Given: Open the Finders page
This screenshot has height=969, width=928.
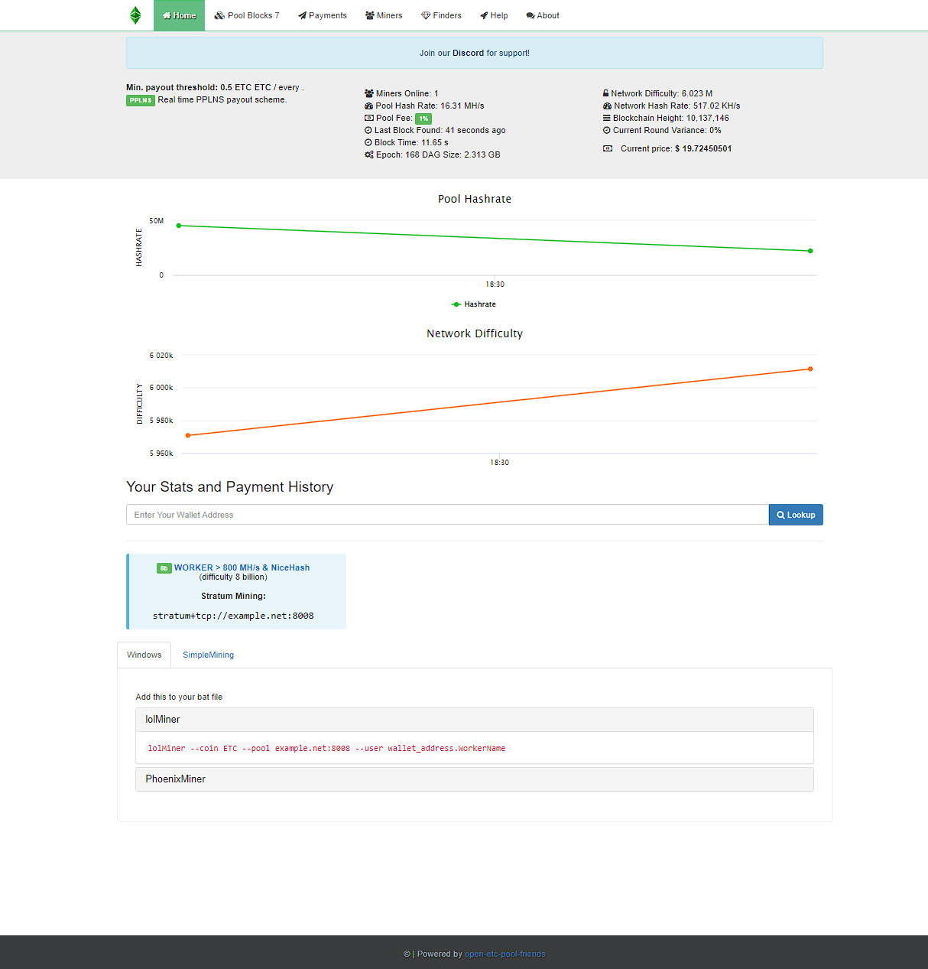Looking at the screenshot, I should (441, 15).
